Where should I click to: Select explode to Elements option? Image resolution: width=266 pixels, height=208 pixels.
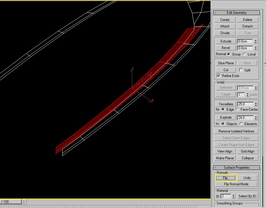click(x=241, y=124)
